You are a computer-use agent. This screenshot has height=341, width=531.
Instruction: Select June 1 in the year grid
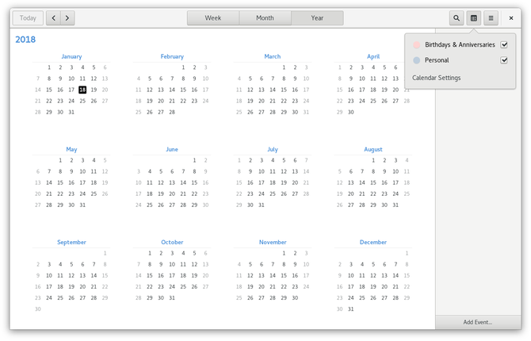(194, 160)
